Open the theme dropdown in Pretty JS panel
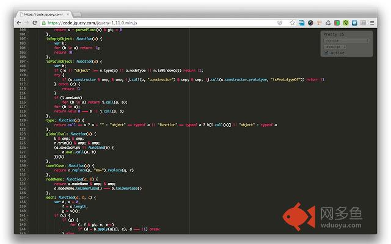Screen dimensions: 391x244 point(346,40)
